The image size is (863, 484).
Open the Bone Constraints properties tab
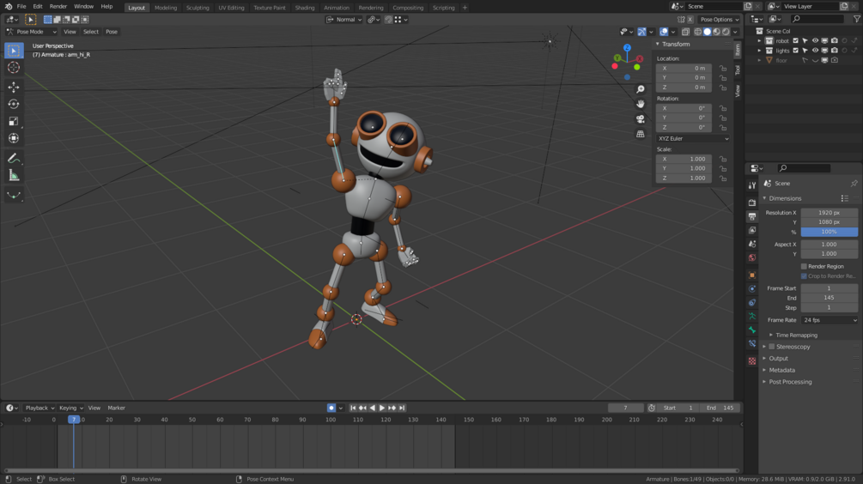752,343
